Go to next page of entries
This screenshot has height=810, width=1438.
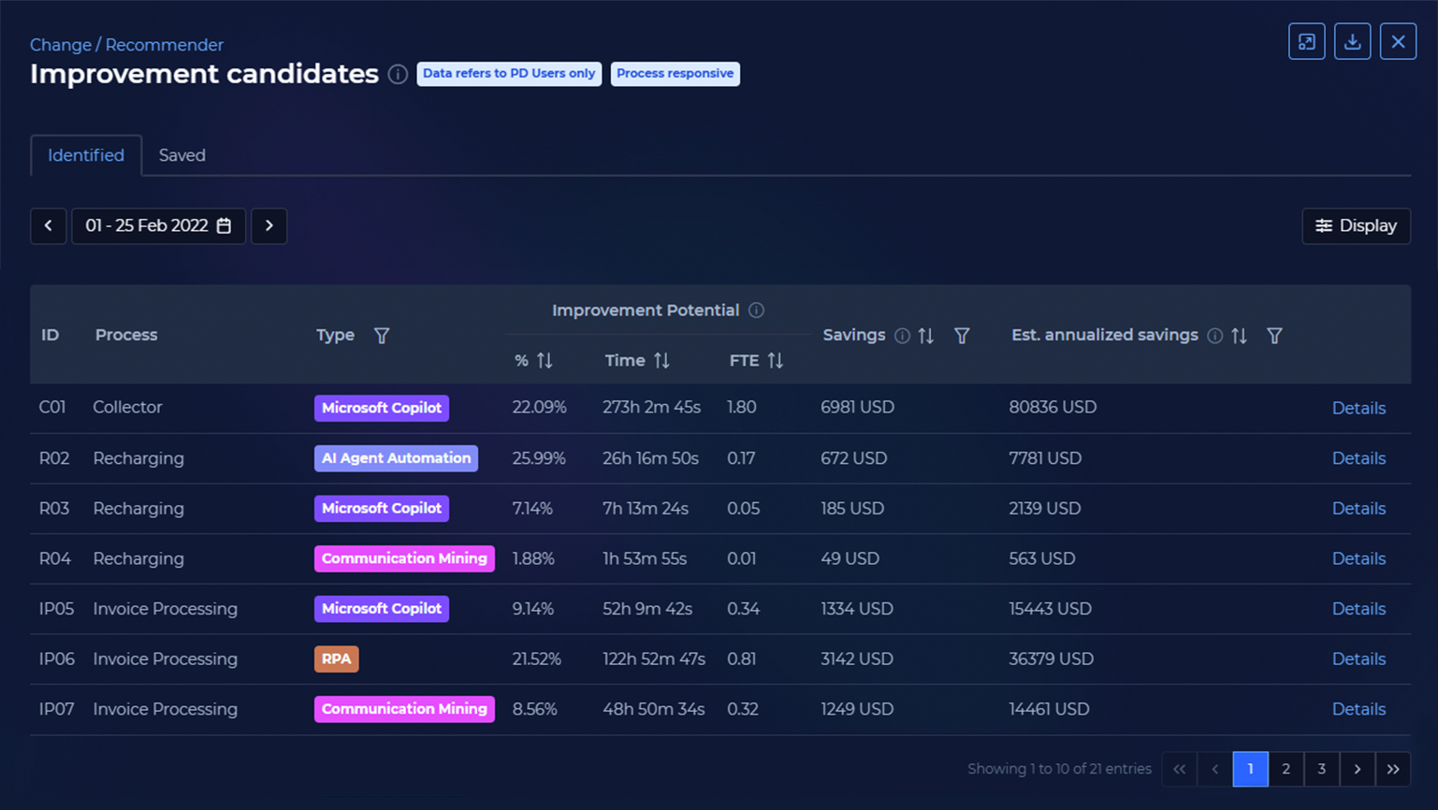pos(1358,769)
